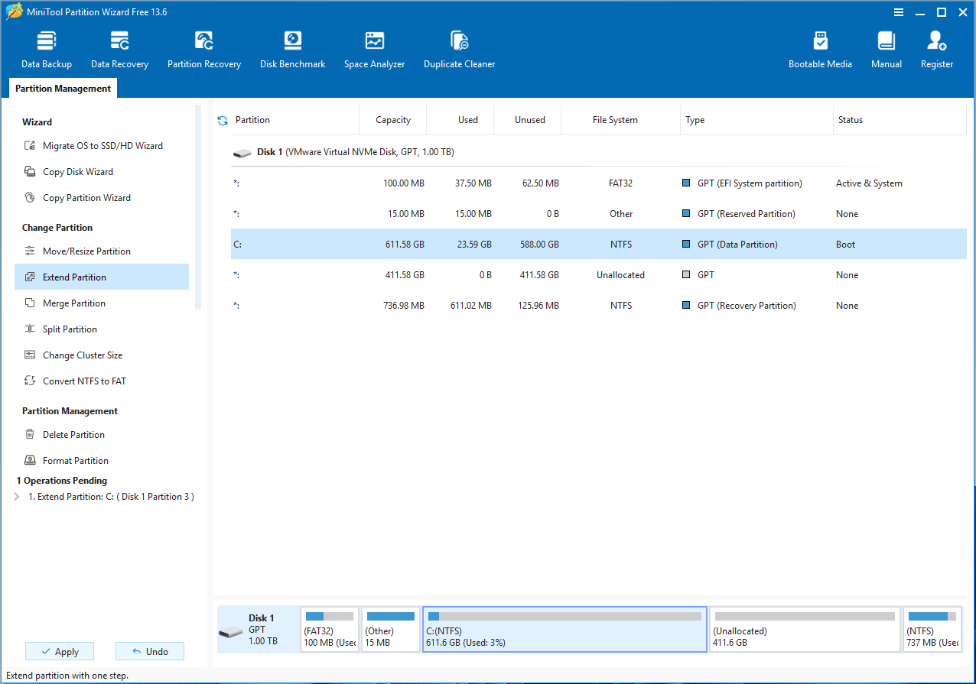Select the C: NTFS block in disk map
Image resolution: width=976 pixels, height=684 pixels.
564,629
